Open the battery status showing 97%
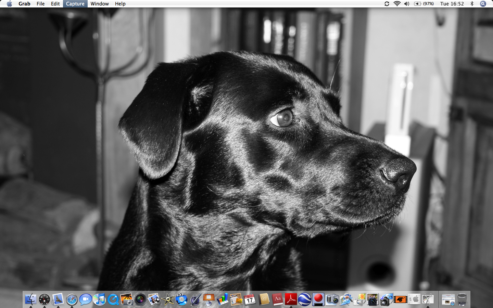 (424, 4)
